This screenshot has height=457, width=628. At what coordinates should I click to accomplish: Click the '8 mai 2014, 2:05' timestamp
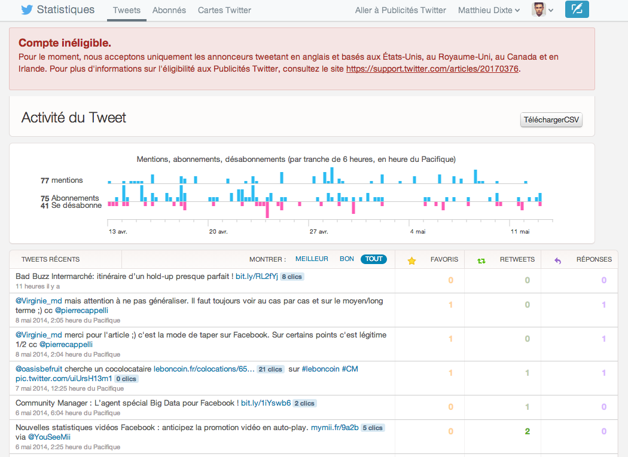(x=68, y=321)
